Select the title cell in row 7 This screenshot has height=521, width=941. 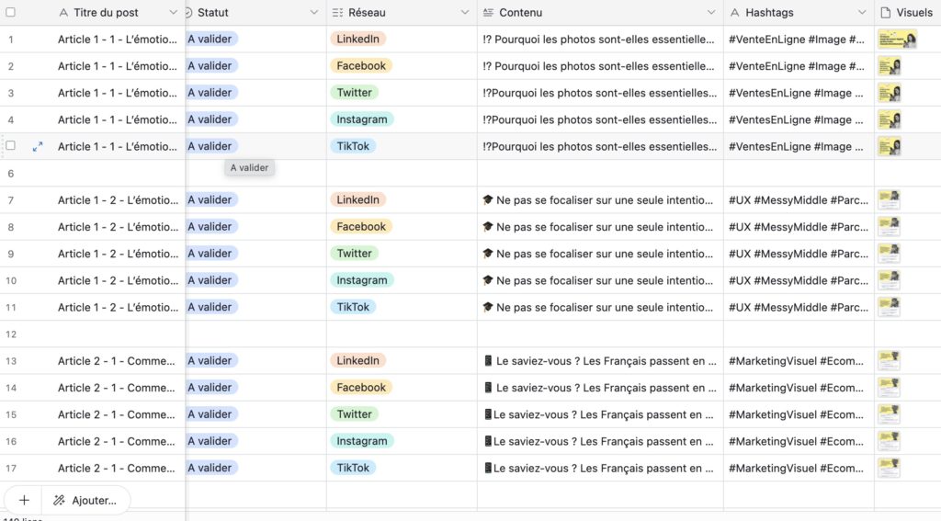[x=118, y=200]
